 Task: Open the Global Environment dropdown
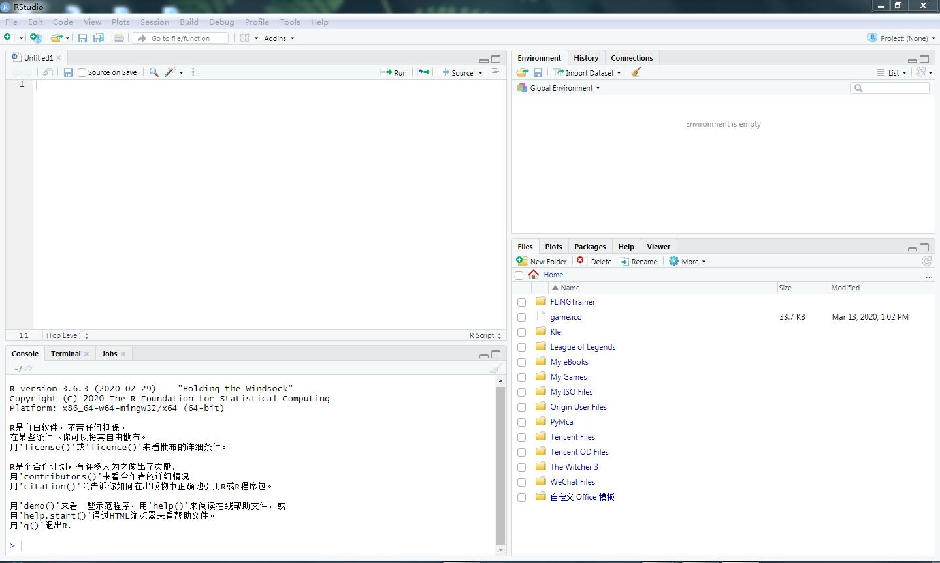(559, 88)
